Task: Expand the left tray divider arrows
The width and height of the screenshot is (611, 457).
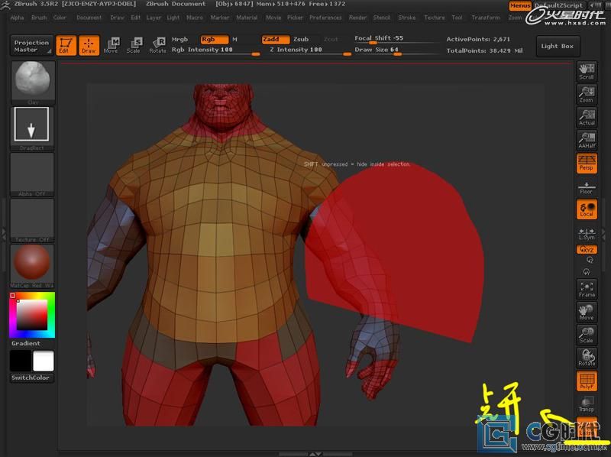Action: click(4, 234)
